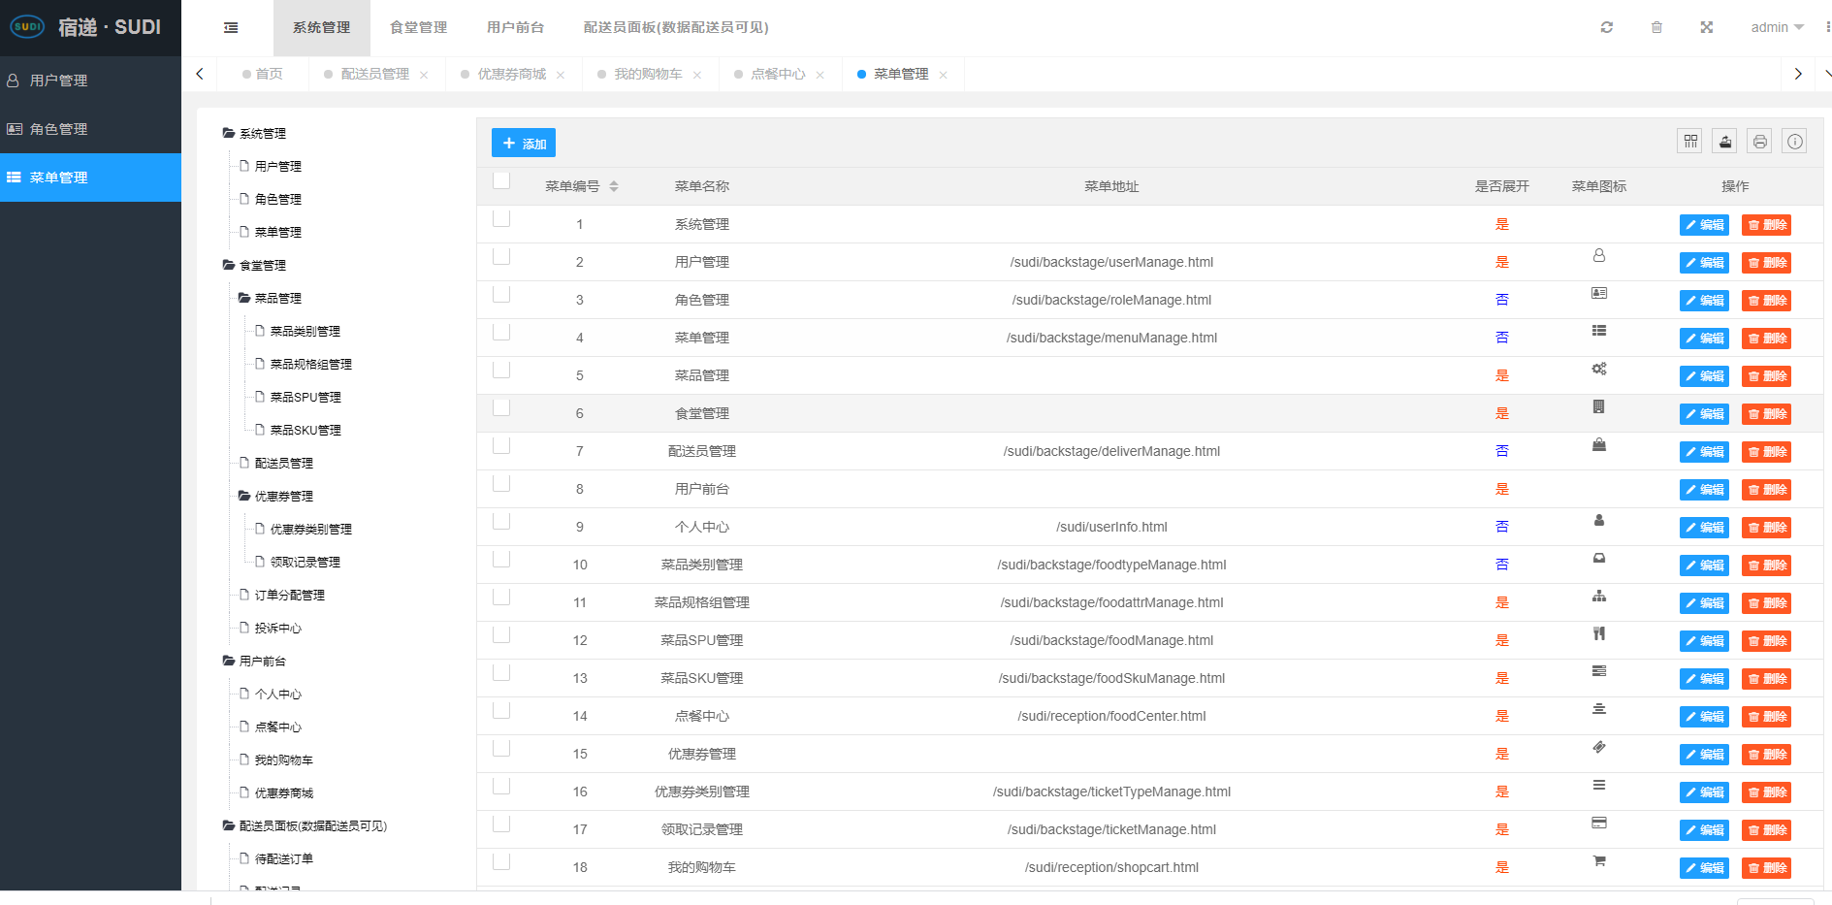
Task: Select 投诉中心 in the tree
Action: coord(278,628)
